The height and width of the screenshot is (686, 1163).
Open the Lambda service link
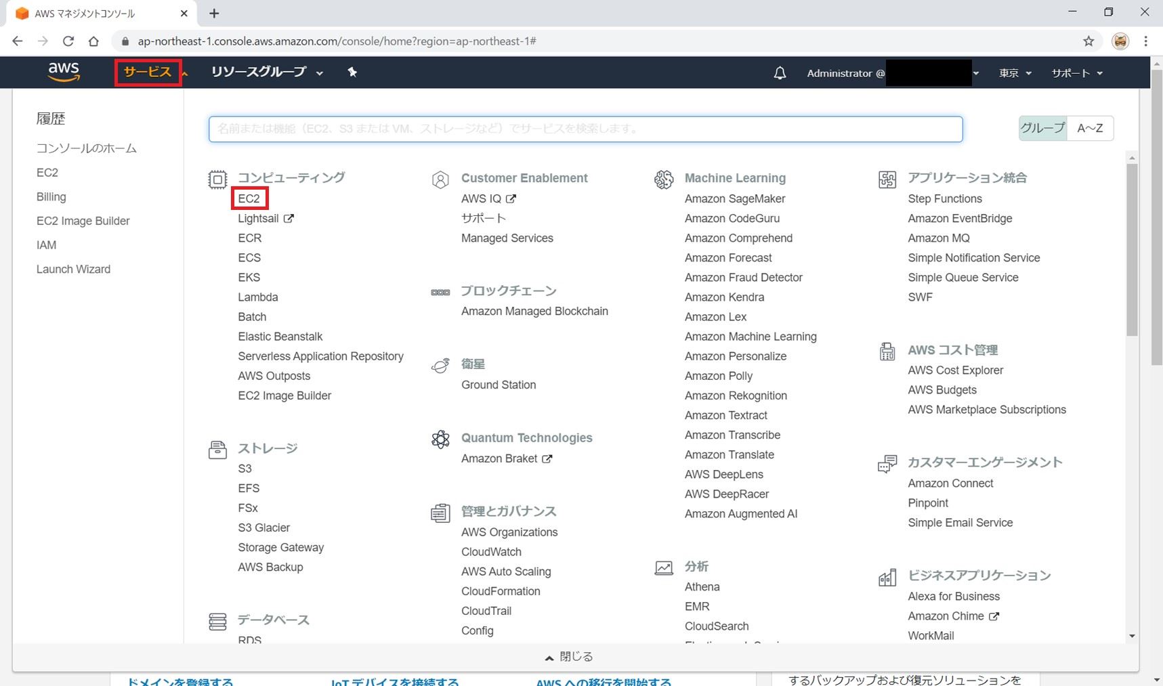click(x=257, y=297)
